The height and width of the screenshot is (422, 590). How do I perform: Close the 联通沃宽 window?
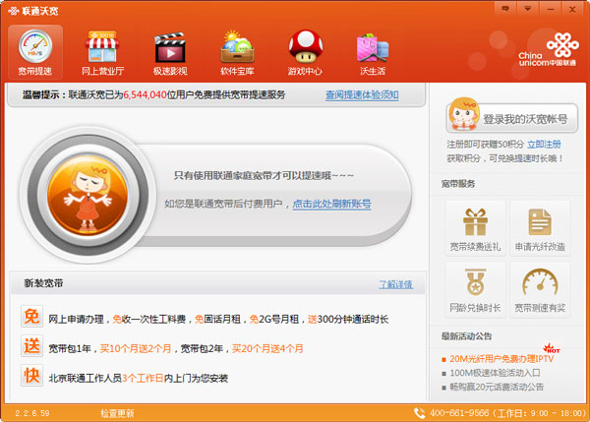[572, 8]
